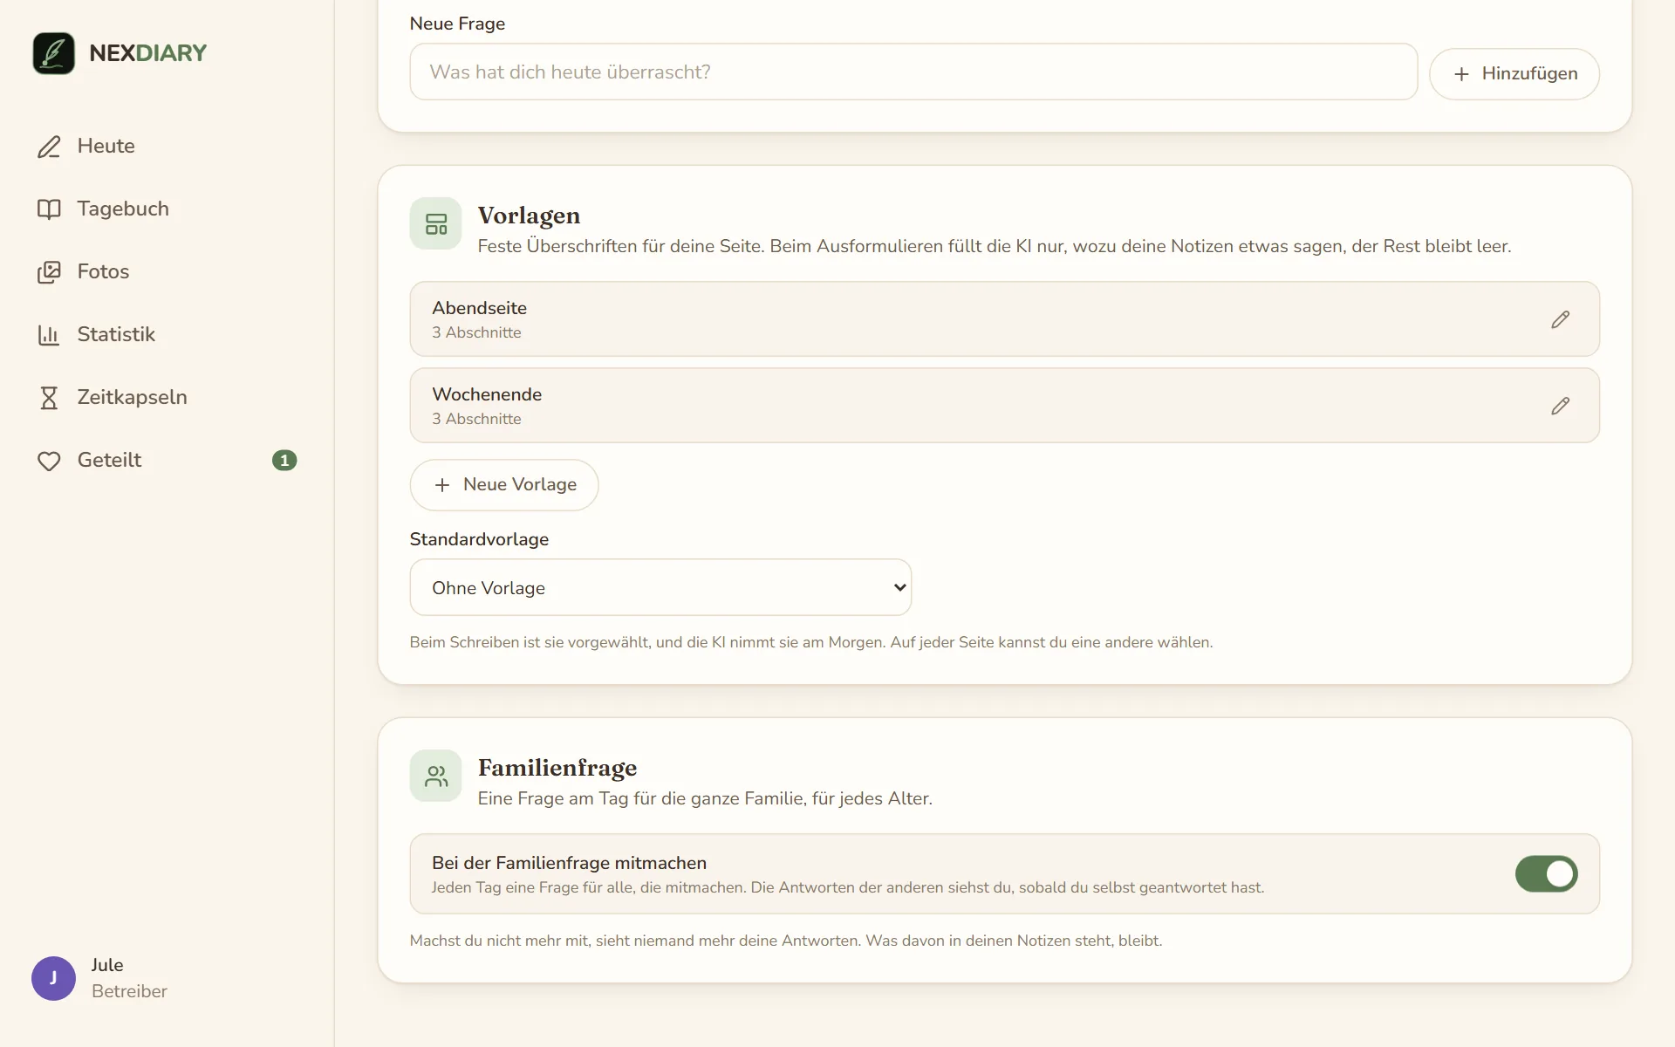Select the Abendseite template row
The height and width of the screenshot is (1047, 1675).
(1004, 318)
